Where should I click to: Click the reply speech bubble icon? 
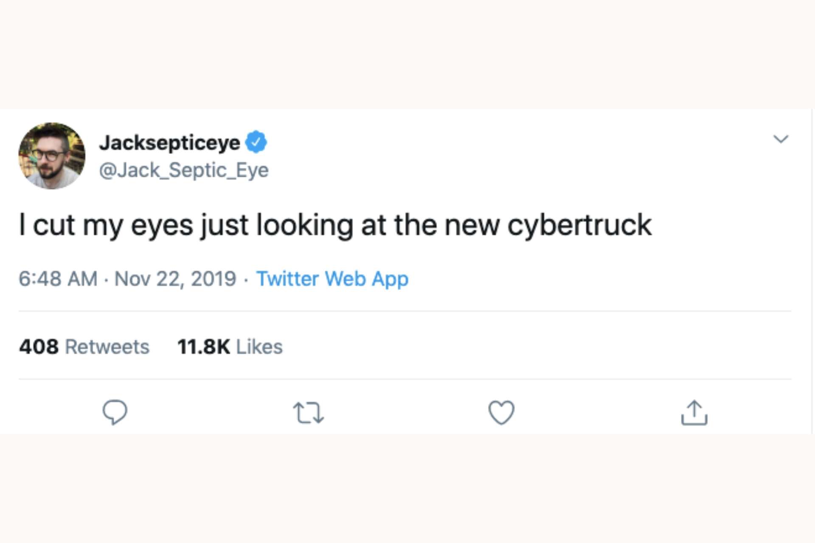(x=115, y=411)
